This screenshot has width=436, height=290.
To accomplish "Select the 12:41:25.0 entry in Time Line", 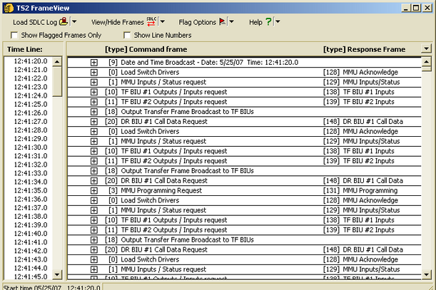I will (x=30, y=104).
